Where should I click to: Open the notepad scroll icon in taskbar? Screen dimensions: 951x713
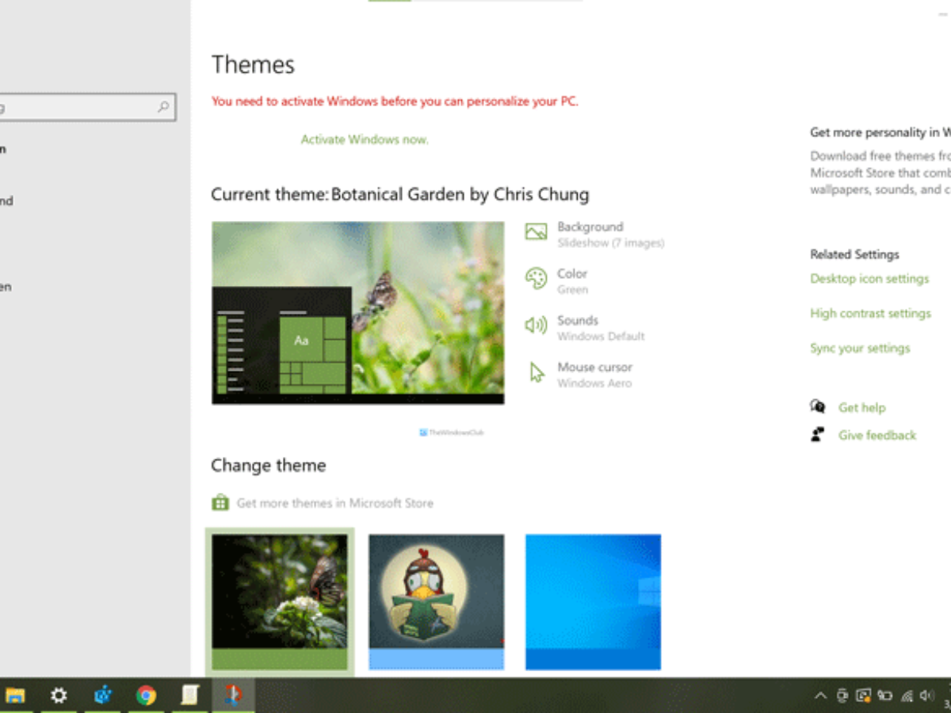tap(189, 696)
